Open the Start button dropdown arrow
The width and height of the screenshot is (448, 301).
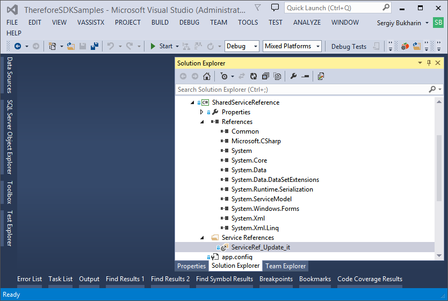177,46
